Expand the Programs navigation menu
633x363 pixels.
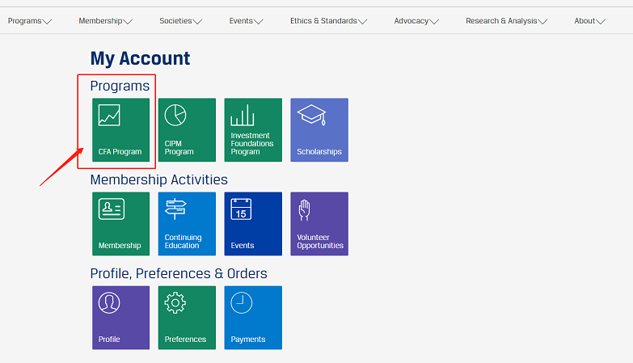click(x=29, y=21)
